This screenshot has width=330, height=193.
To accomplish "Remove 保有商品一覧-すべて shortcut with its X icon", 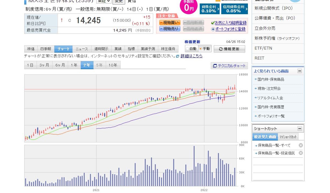I will click(x=301, y=145).
